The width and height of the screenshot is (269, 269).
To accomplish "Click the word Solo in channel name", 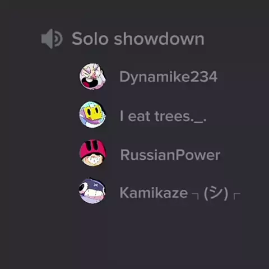I will (90, 39).
